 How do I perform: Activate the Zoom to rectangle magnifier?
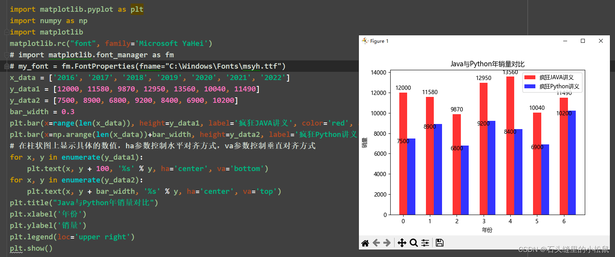pos(413,243)
